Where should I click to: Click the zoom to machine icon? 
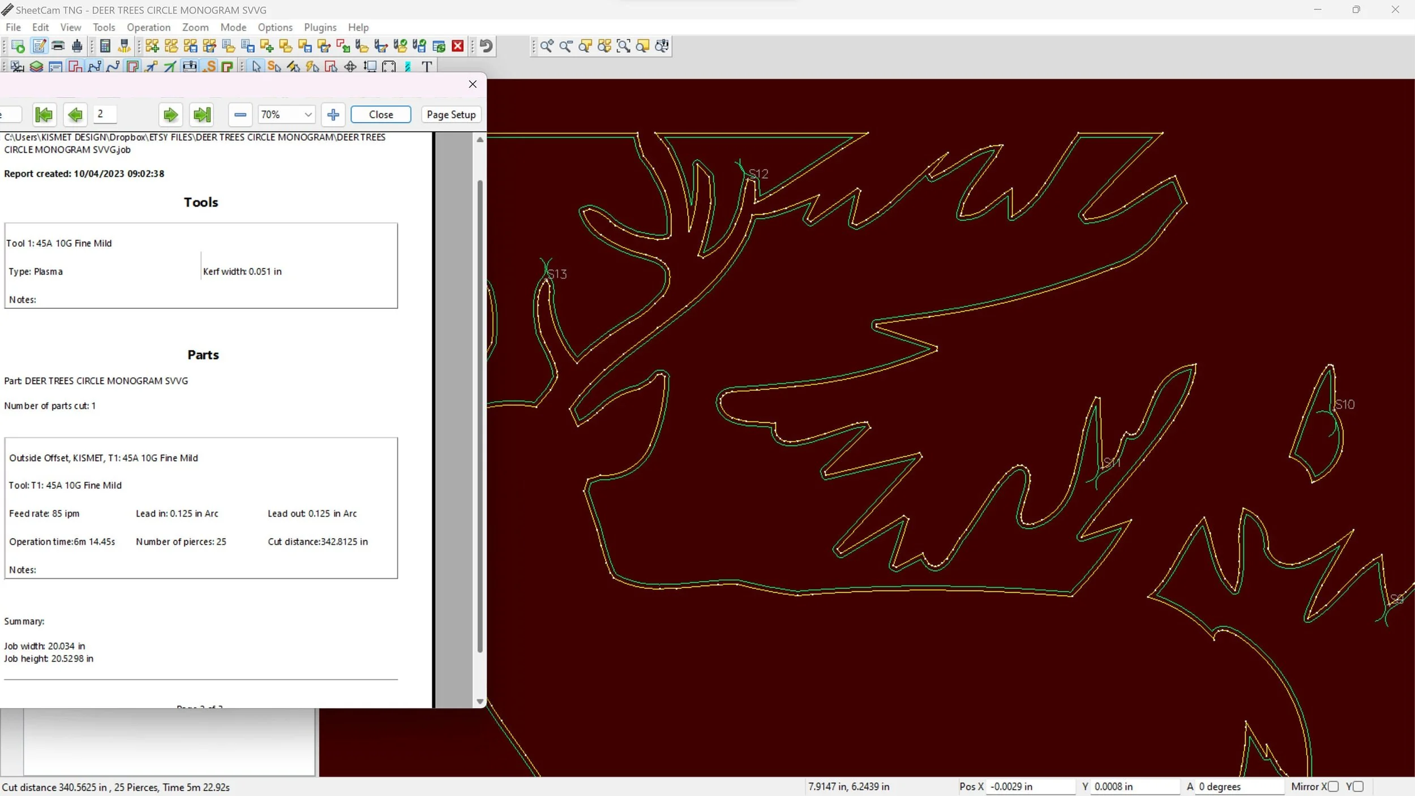662,46
